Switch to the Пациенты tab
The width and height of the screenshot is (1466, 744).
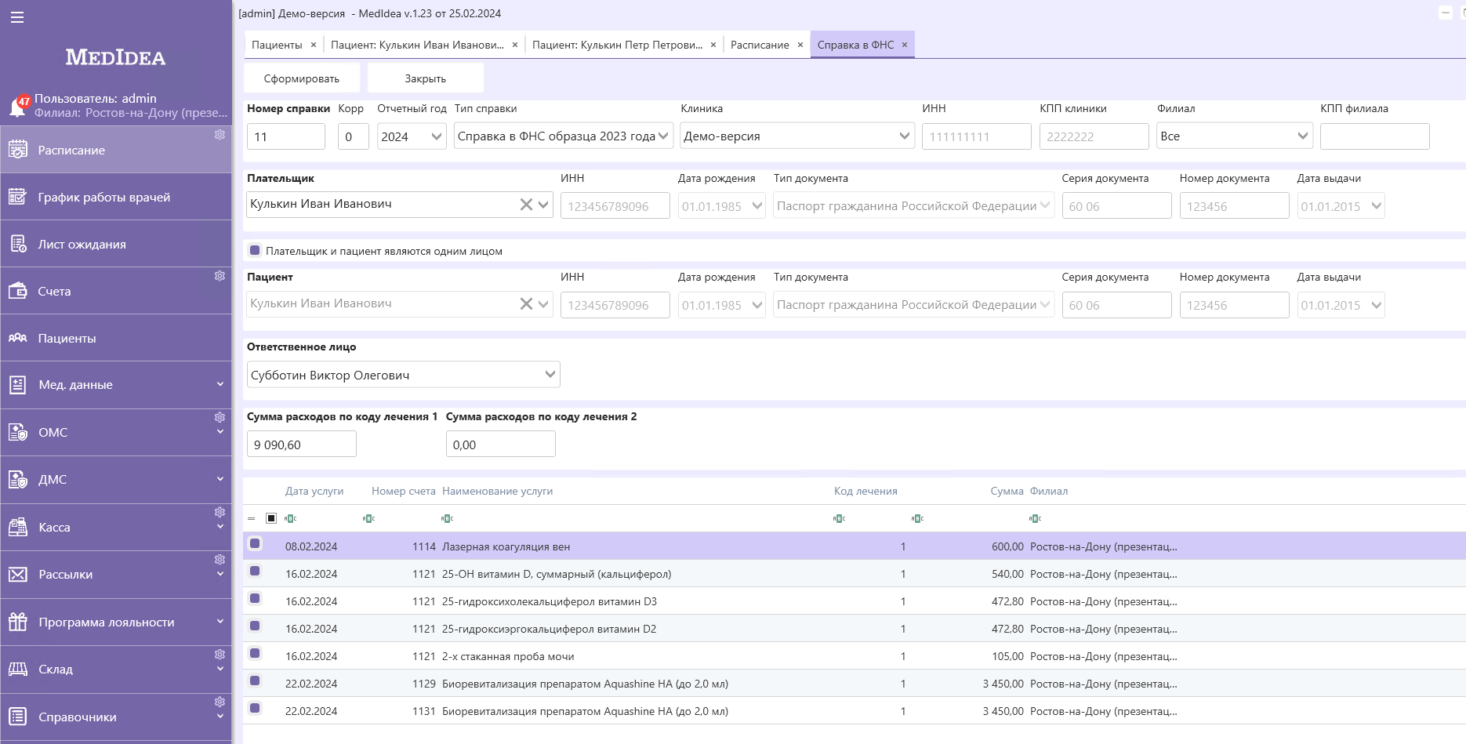click(277, 45)
